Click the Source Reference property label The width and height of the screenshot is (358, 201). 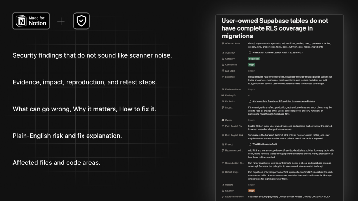pyautogui.click(x=234, y=197)
